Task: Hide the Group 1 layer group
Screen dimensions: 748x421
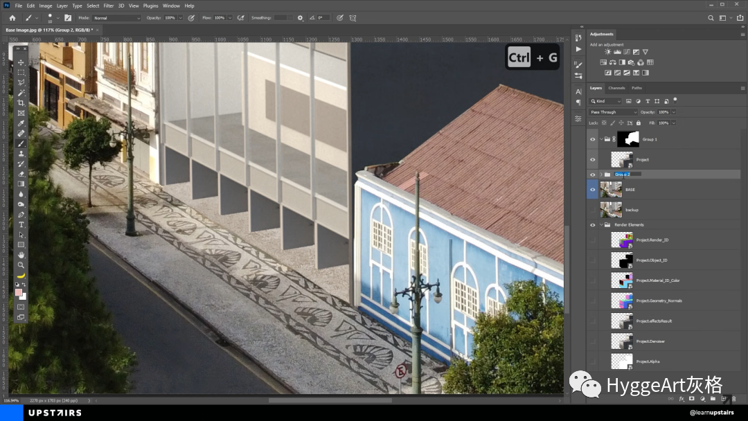Action: tap(592, 139)
